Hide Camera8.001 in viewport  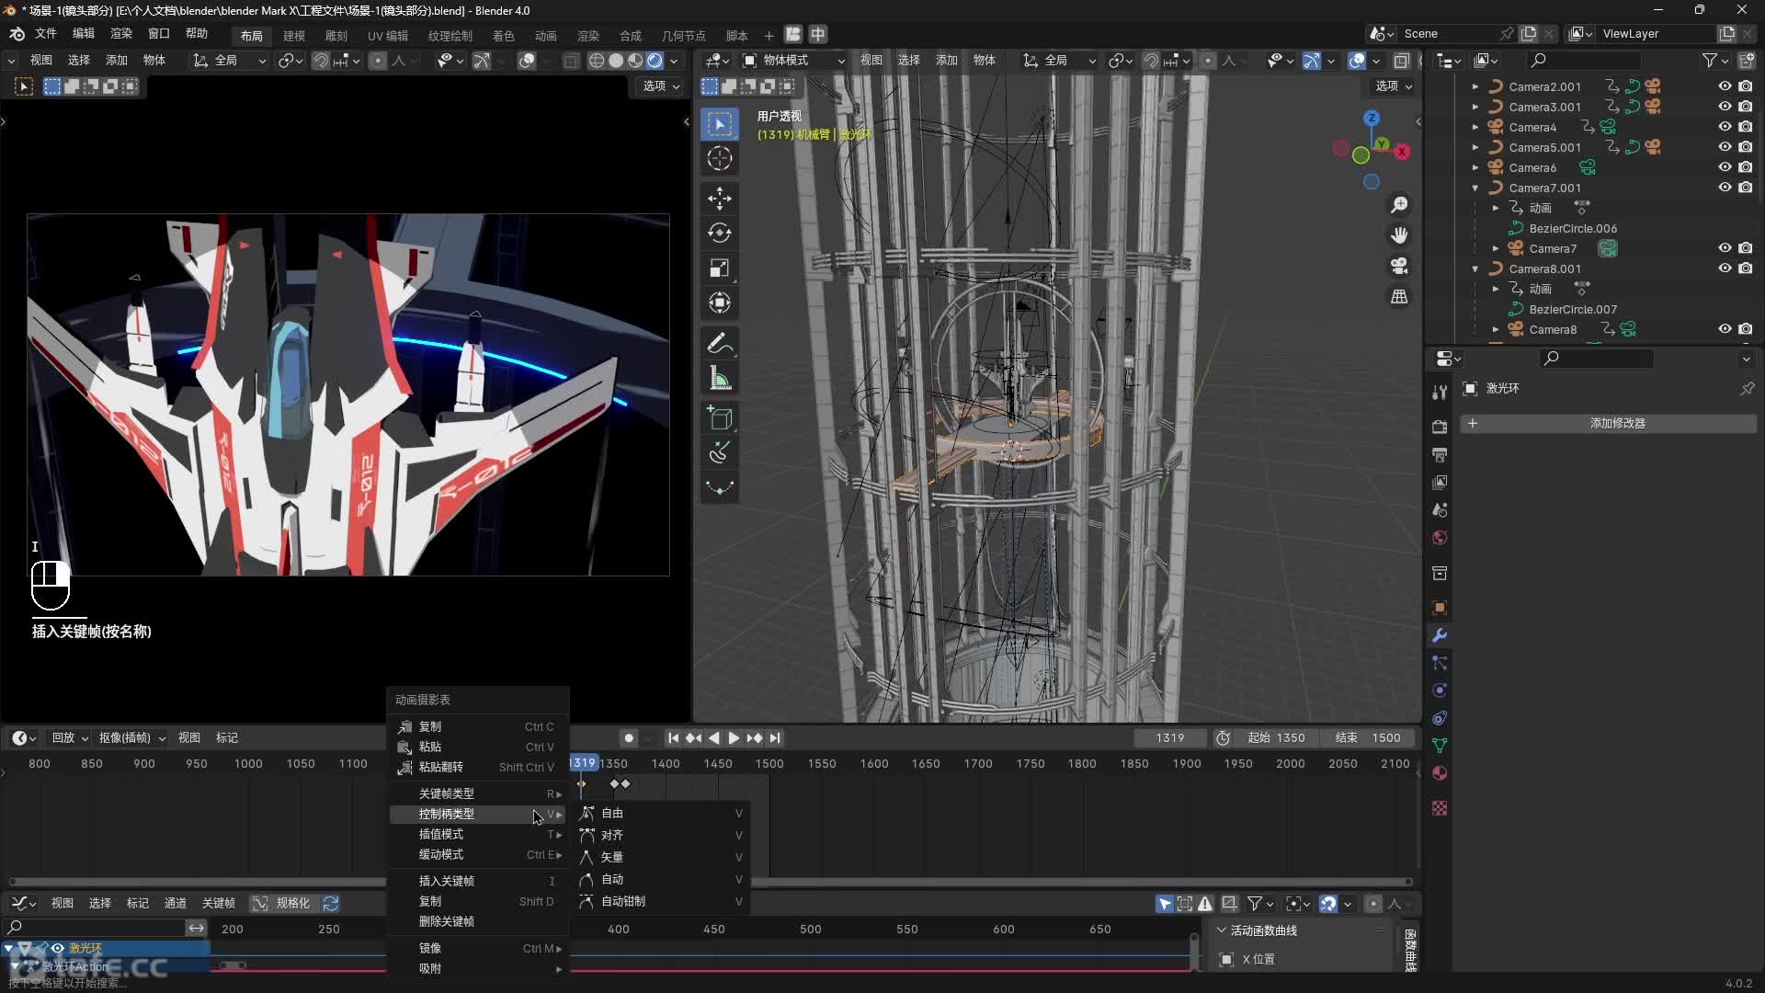[1725, 268]
